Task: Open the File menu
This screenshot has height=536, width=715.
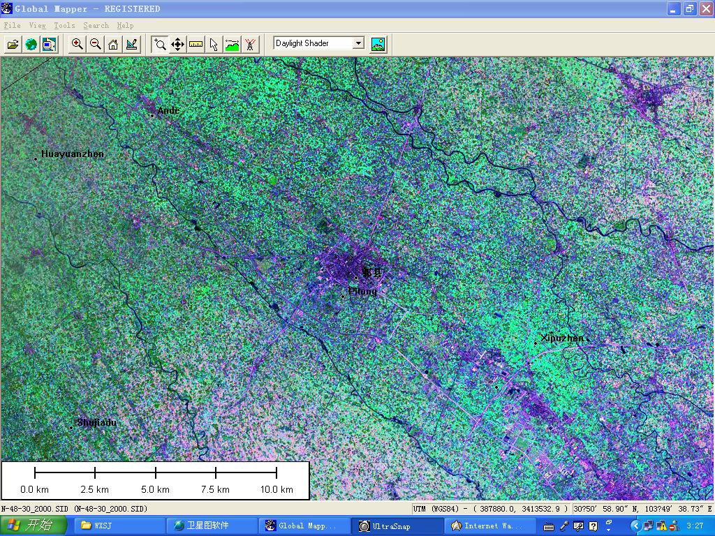Action: pyautogui.click(x=12, y=25)
